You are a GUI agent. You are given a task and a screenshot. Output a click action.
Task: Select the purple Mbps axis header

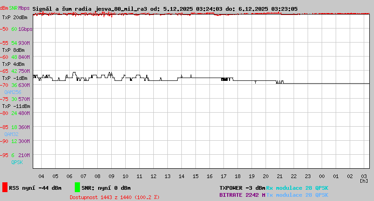click(x=24, y=8)
